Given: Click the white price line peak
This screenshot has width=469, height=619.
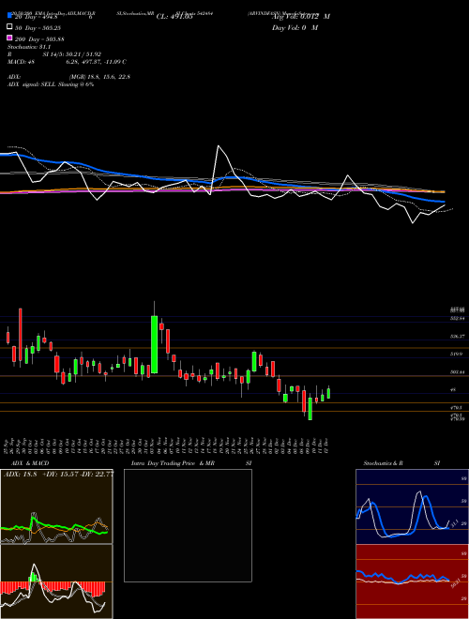Looking at the screenshot, I should [219, 146].
